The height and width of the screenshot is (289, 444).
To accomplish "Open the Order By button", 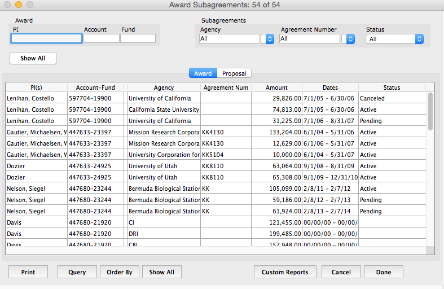I will tap(120, 272).
